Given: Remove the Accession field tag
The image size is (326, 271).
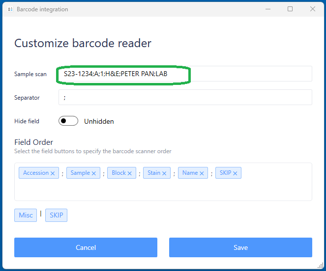Looking at the screenshot, I should pyautogui.click(x=53, y=173).
